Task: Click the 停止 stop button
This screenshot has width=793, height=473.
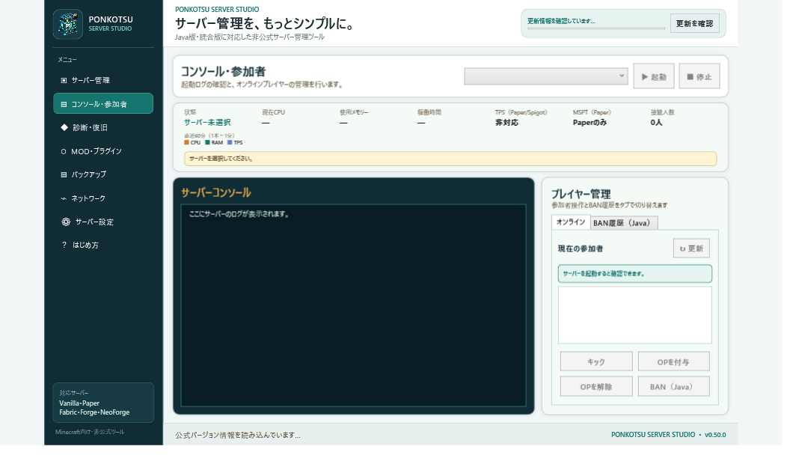Action: [699, 76]
